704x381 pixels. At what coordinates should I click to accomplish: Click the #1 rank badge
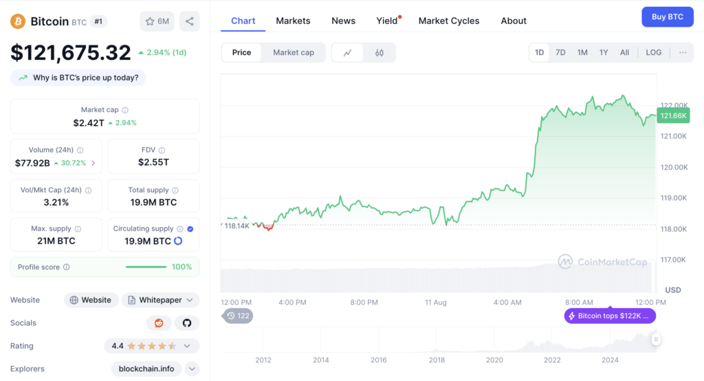click(98, 21)
